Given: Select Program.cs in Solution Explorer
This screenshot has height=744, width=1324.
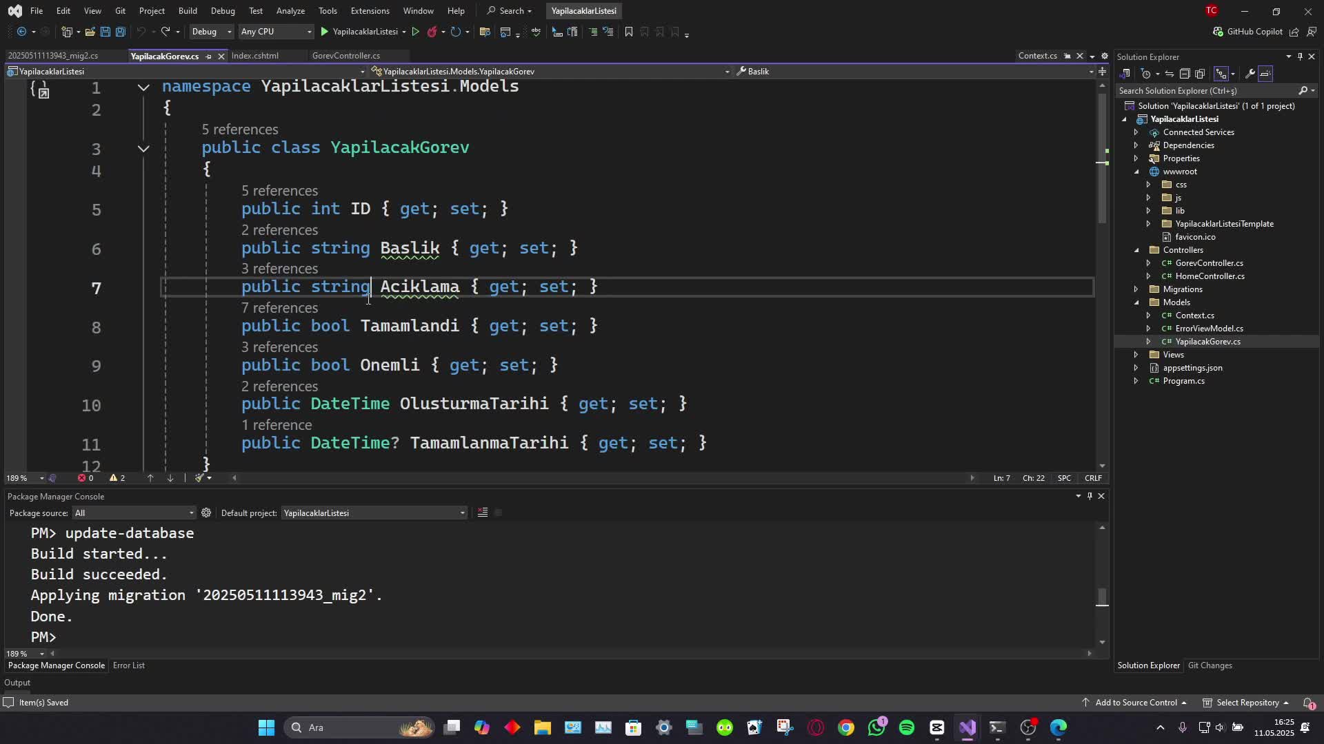Looking at the screenshot, I should pos(1183,381).
